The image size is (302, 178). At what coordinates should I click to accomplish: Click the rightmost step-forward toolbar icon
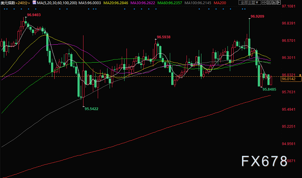278,2
